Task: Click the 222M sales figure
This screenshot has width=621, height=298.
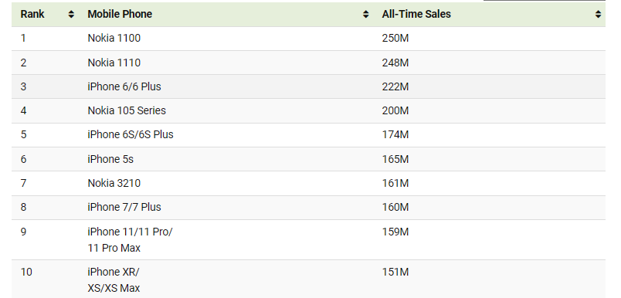Action: [x=395, y=86]
